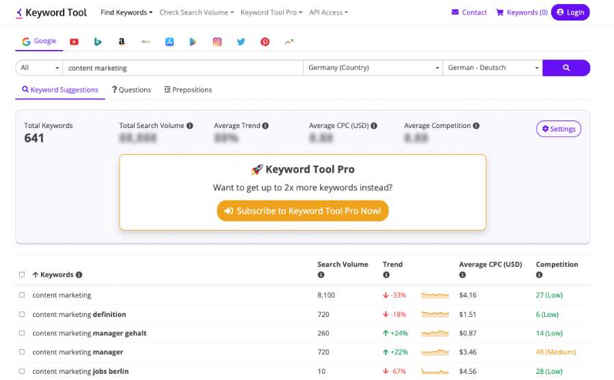Click info icon under Average CPC column header
Viewport: 614px width, 380px height.
pyautogui.click(x=462, y=275)
